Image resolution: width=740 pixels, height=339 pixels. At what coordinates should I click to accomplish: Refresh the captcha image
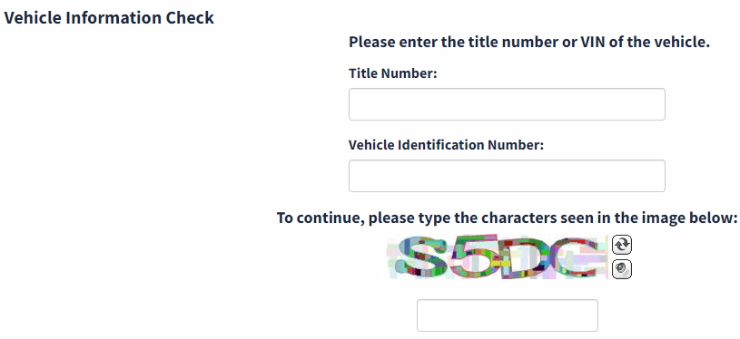click(622, 245)
